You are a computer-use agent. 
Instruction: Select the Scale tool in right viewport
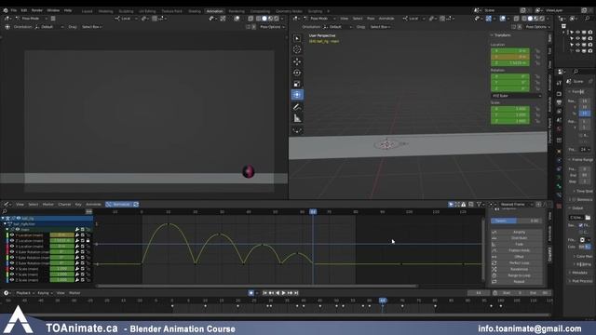(297, 84)
